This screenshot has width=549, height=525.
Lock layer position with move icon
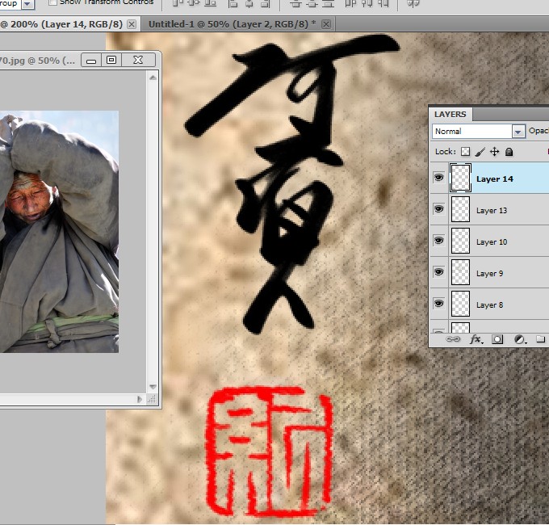tap(494, 152)
